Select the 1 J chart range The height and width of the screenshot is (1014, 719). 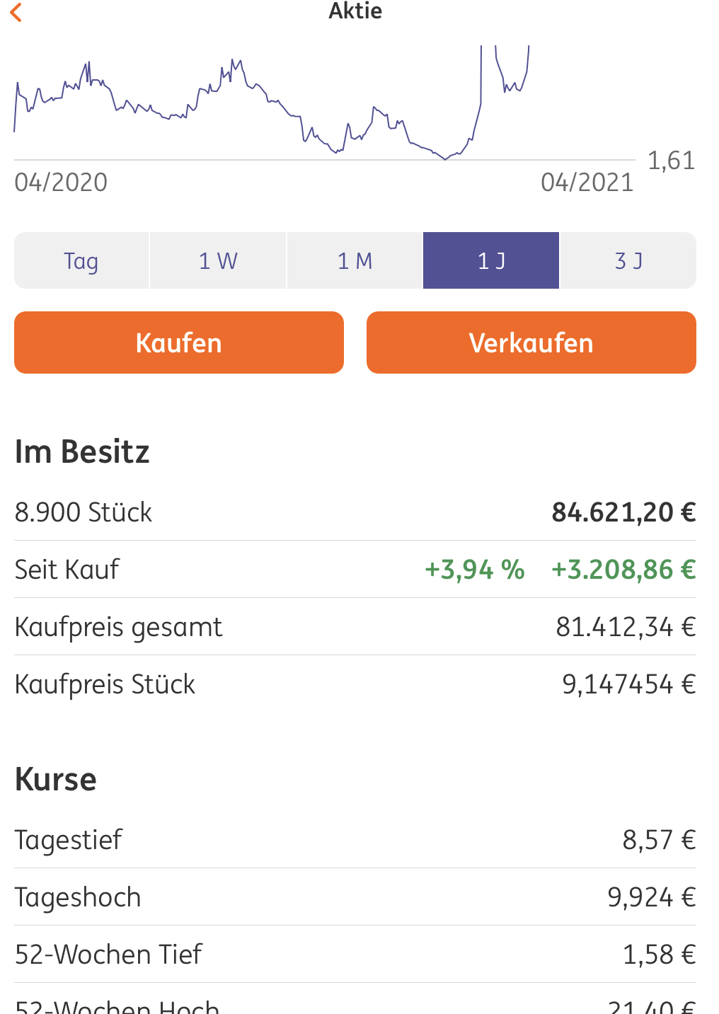pyautogui.click(x=491, y=261)
